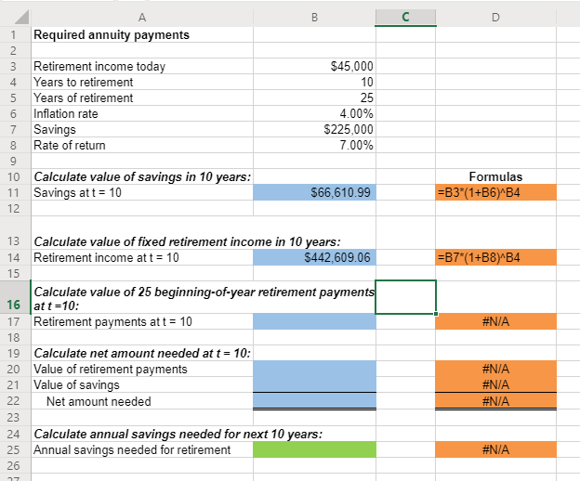580x481 pixels.
Task: Select row 1 header
Action: tap(15, 34)
